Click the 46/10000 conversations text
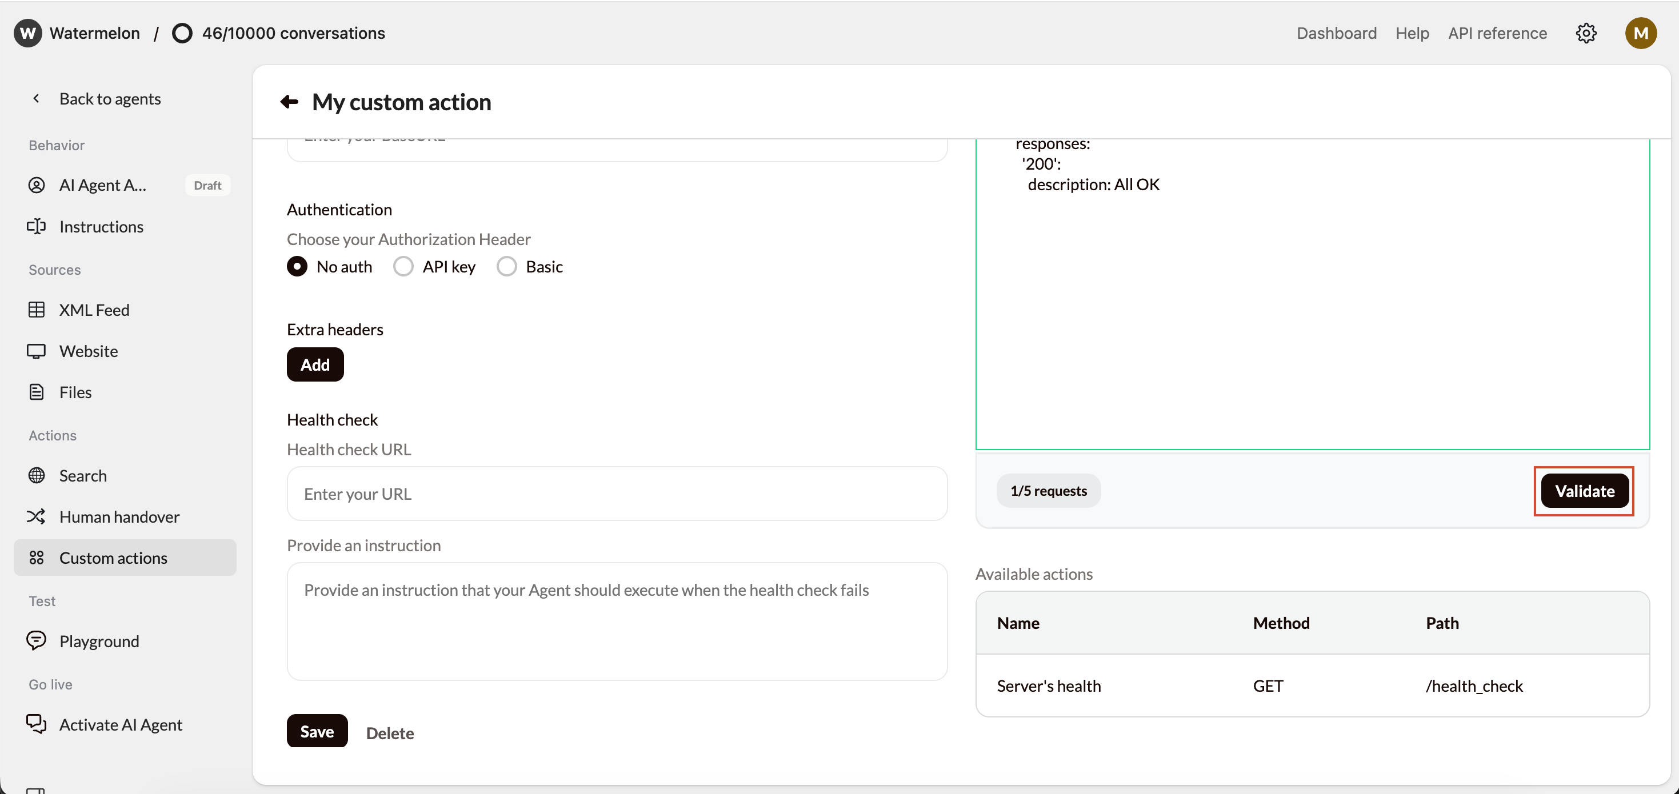The image size is (1679, 794). 293,33
